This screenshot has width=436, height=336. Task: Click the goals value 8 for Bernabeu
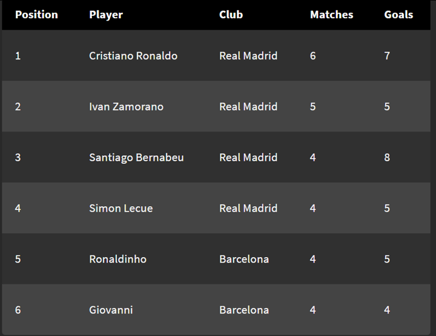point(387,158)
